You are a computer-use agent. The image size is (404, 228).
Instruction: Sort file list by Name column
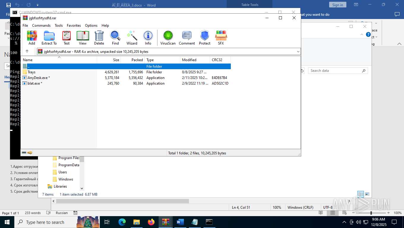[59, 60]
